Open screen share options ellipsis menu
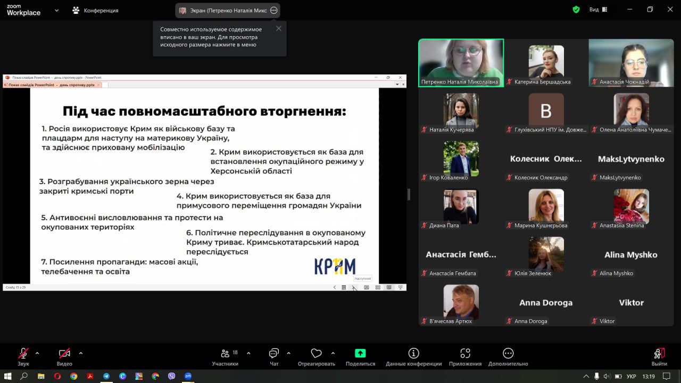This screenshot has width=681, height=383. [x=273, y=10]
